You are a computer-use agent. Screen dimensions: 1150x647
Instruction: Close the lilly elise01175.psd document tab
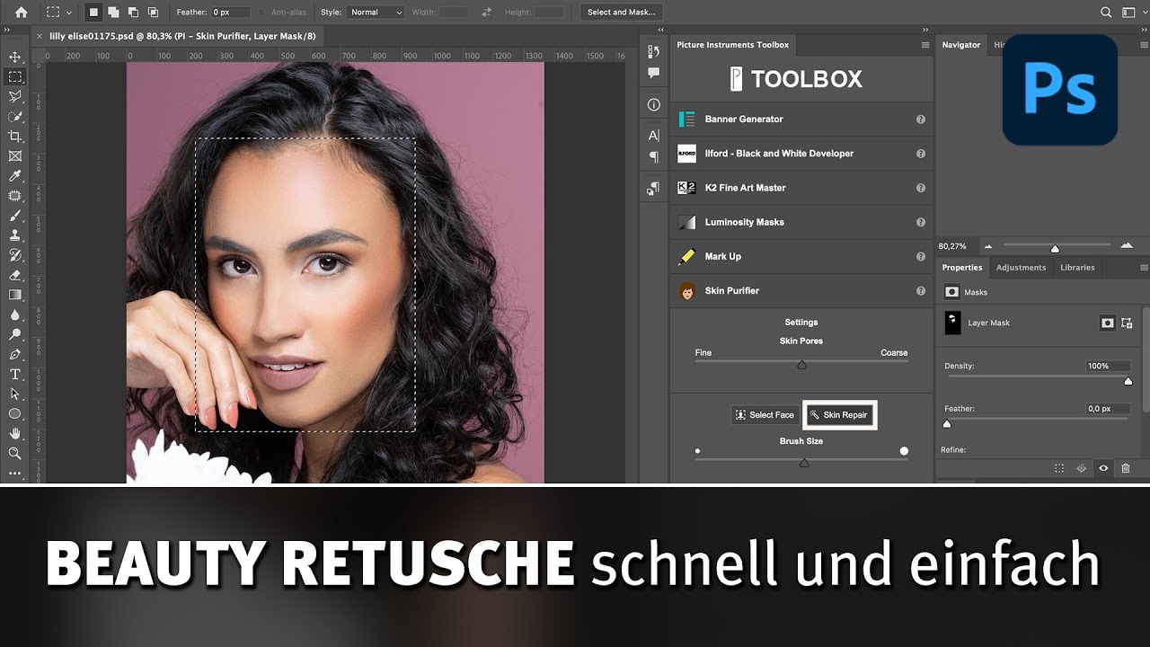[39, 36]
